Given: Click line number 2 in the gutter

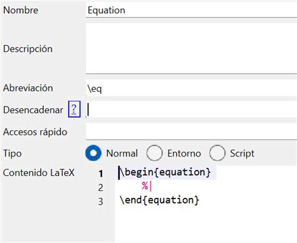Looking at the screenshot, I should coord(101,187).
